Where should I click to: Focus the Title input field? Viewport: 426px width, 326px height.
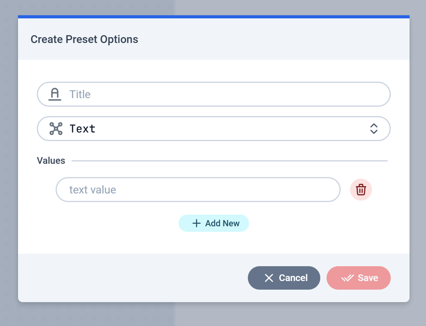point(213,94)
